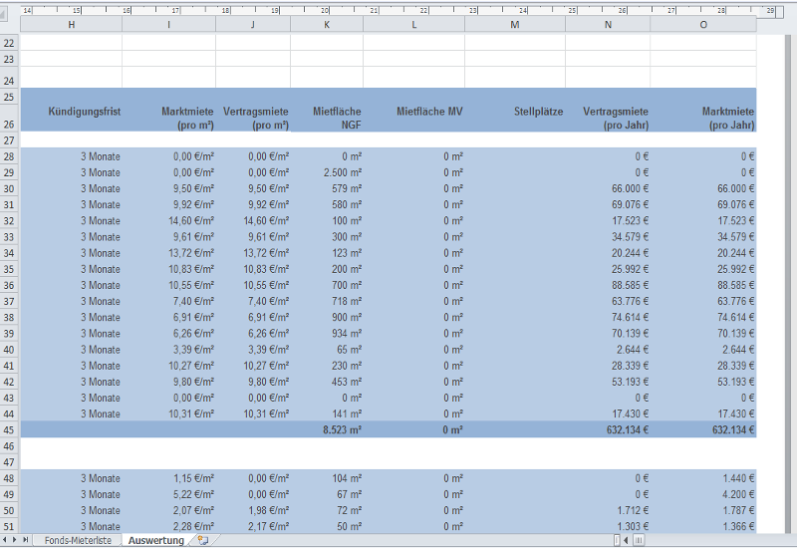Select row 45 header

(x=9, y=430)
